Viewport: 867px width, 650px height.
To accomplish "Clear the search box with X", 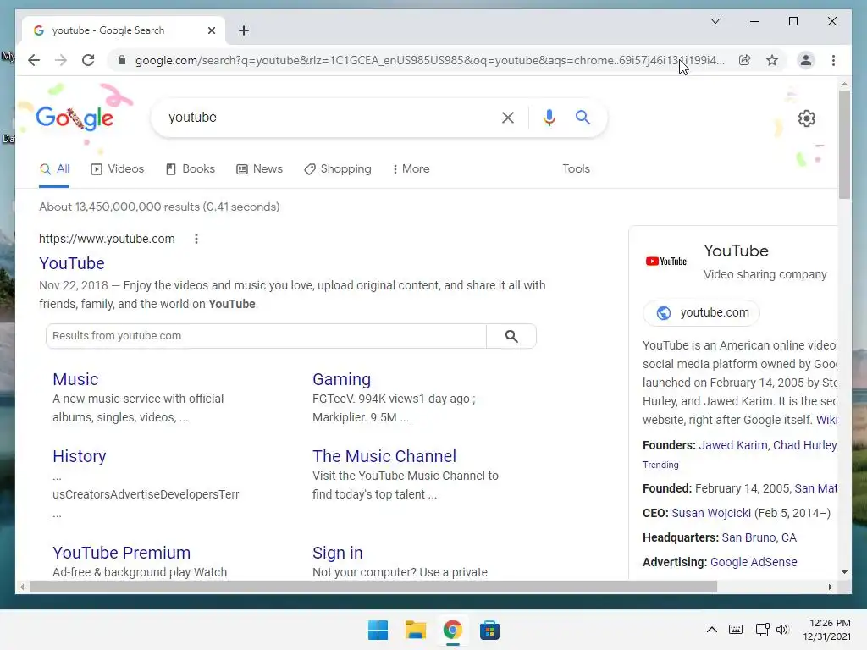I will tap(508, 117).
